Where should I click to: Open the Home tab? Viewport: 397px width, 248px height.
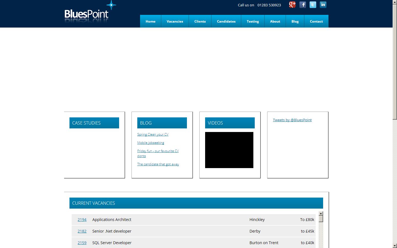[150, 21]
